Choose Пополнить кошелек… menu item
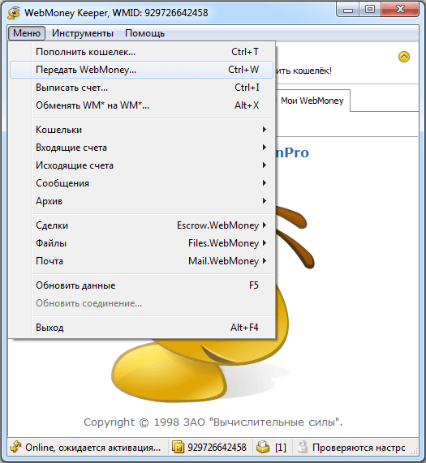Viewport: 426px width, 463px height. [141, 52]
